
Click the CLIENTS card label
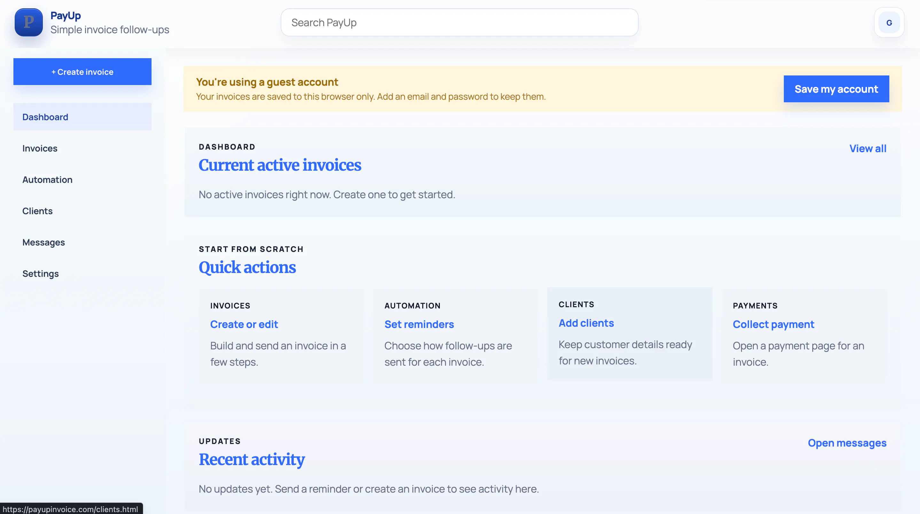[x=576, y=305]
